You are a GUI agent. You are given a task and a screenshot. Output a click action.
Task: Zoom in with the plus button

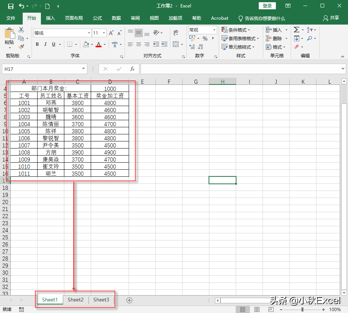coord(323,309)
